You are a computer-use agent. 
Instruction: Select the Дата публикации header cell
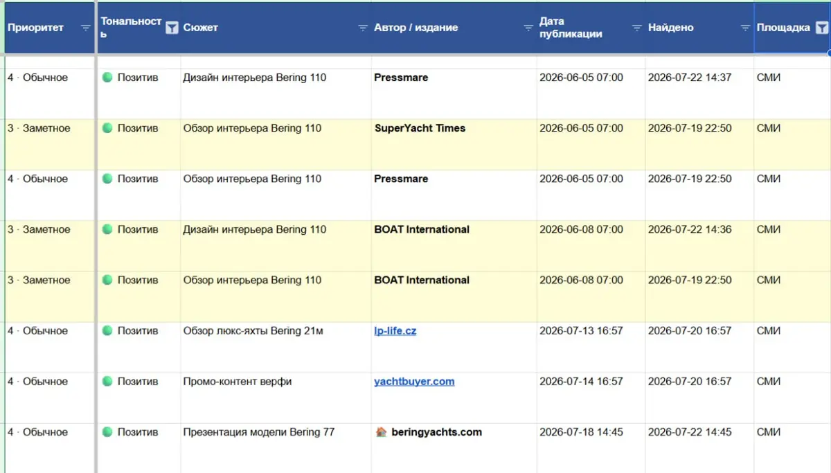pos(591,28)
